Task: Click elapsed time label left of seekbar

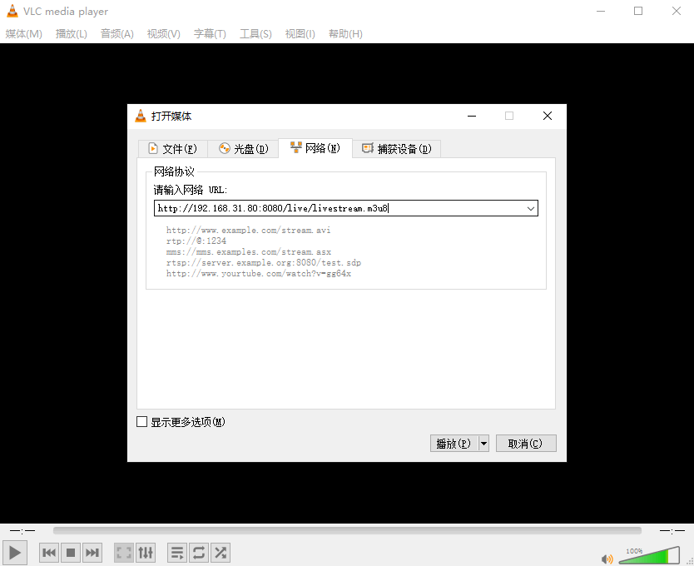Action: (x=22, y=530)
